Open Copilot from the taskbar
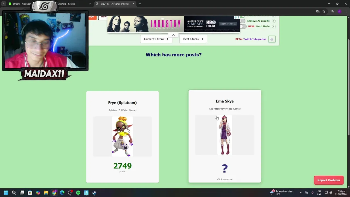The height and width of the screenshot is (197, 350). tap(38, 193)
